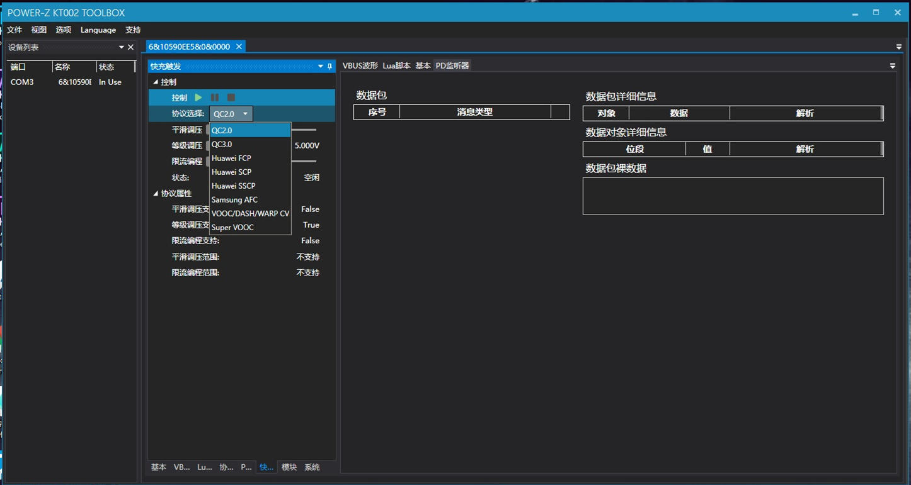Close the 设备列表 panel with its X
Screen dimensions: 911x485
(130, 47)
